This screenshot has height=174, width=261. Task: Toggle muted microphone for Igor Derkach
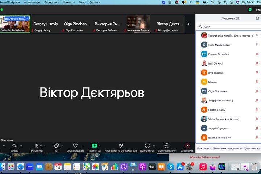click(x=257, y=63)
